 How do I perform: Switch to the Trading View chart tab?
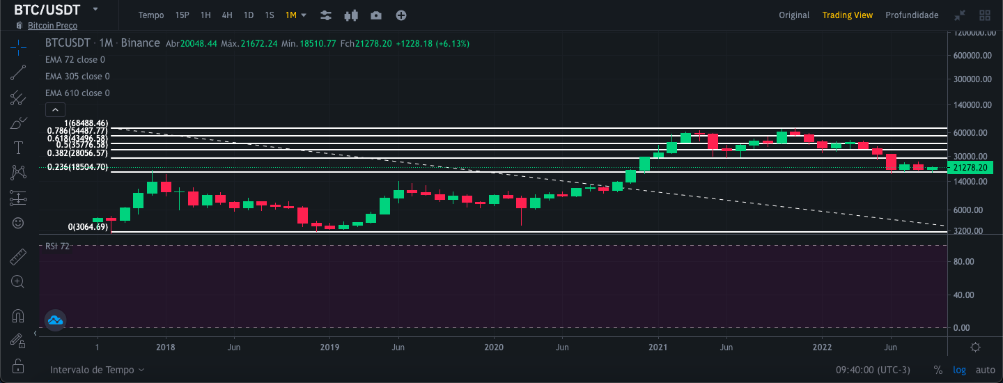847,15
